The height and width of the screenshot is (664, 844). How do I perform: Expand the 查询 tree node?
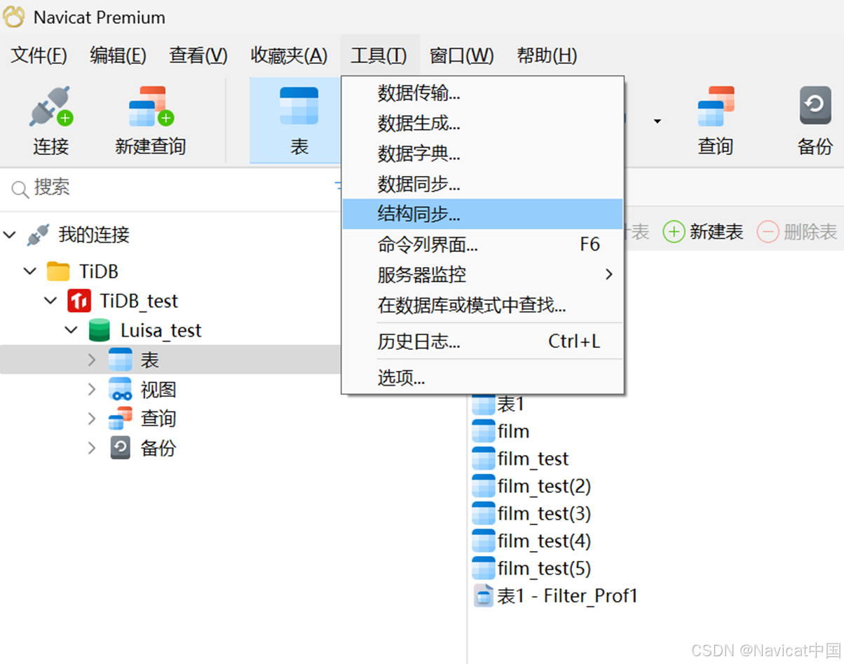coord(92,419)
